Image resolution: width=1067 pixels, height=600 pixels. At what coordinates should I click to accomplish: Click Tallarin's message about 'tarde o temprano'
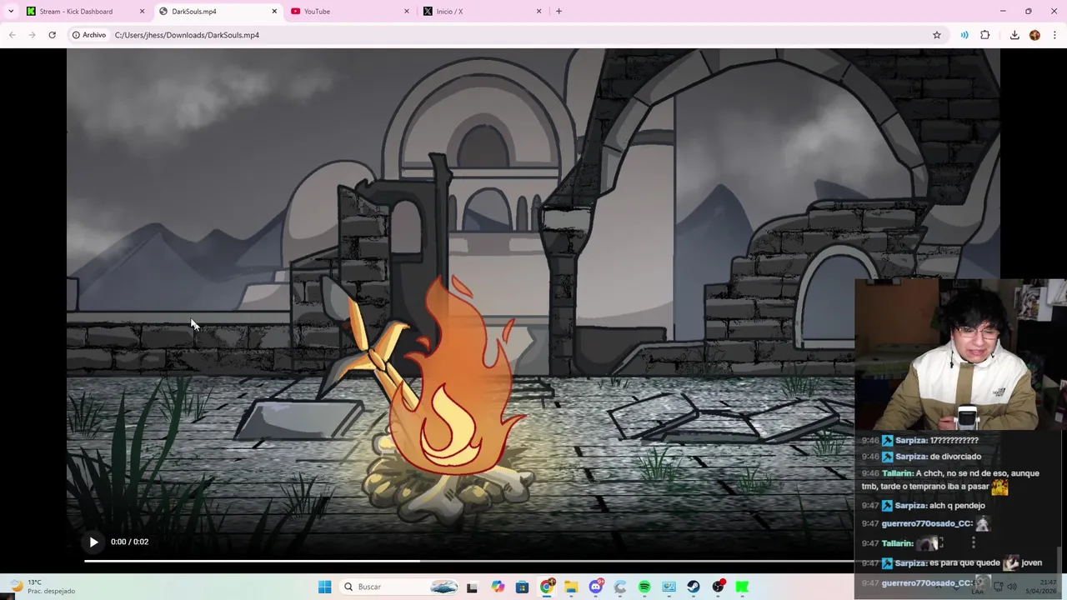(x=950, y=480)
